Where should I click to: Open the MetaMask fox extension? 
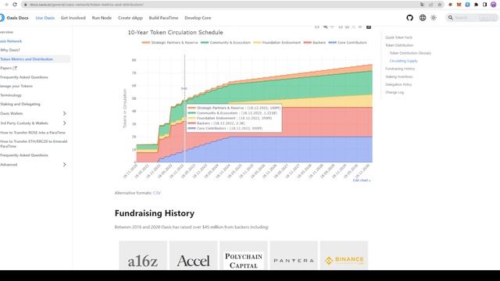pos(459,5)
